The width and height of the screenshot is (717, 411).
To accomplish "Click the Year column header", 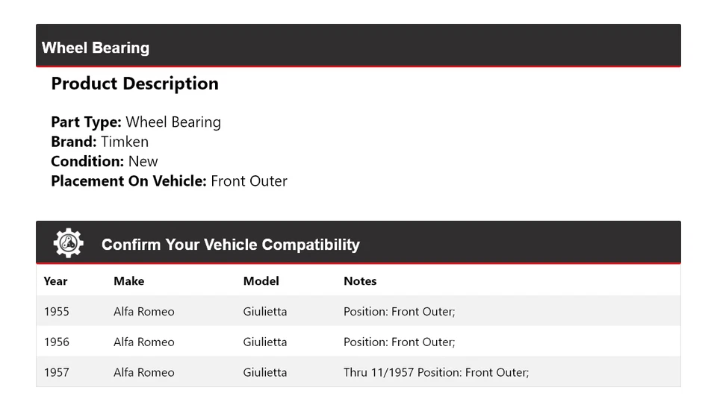I will tap(55, 281).
